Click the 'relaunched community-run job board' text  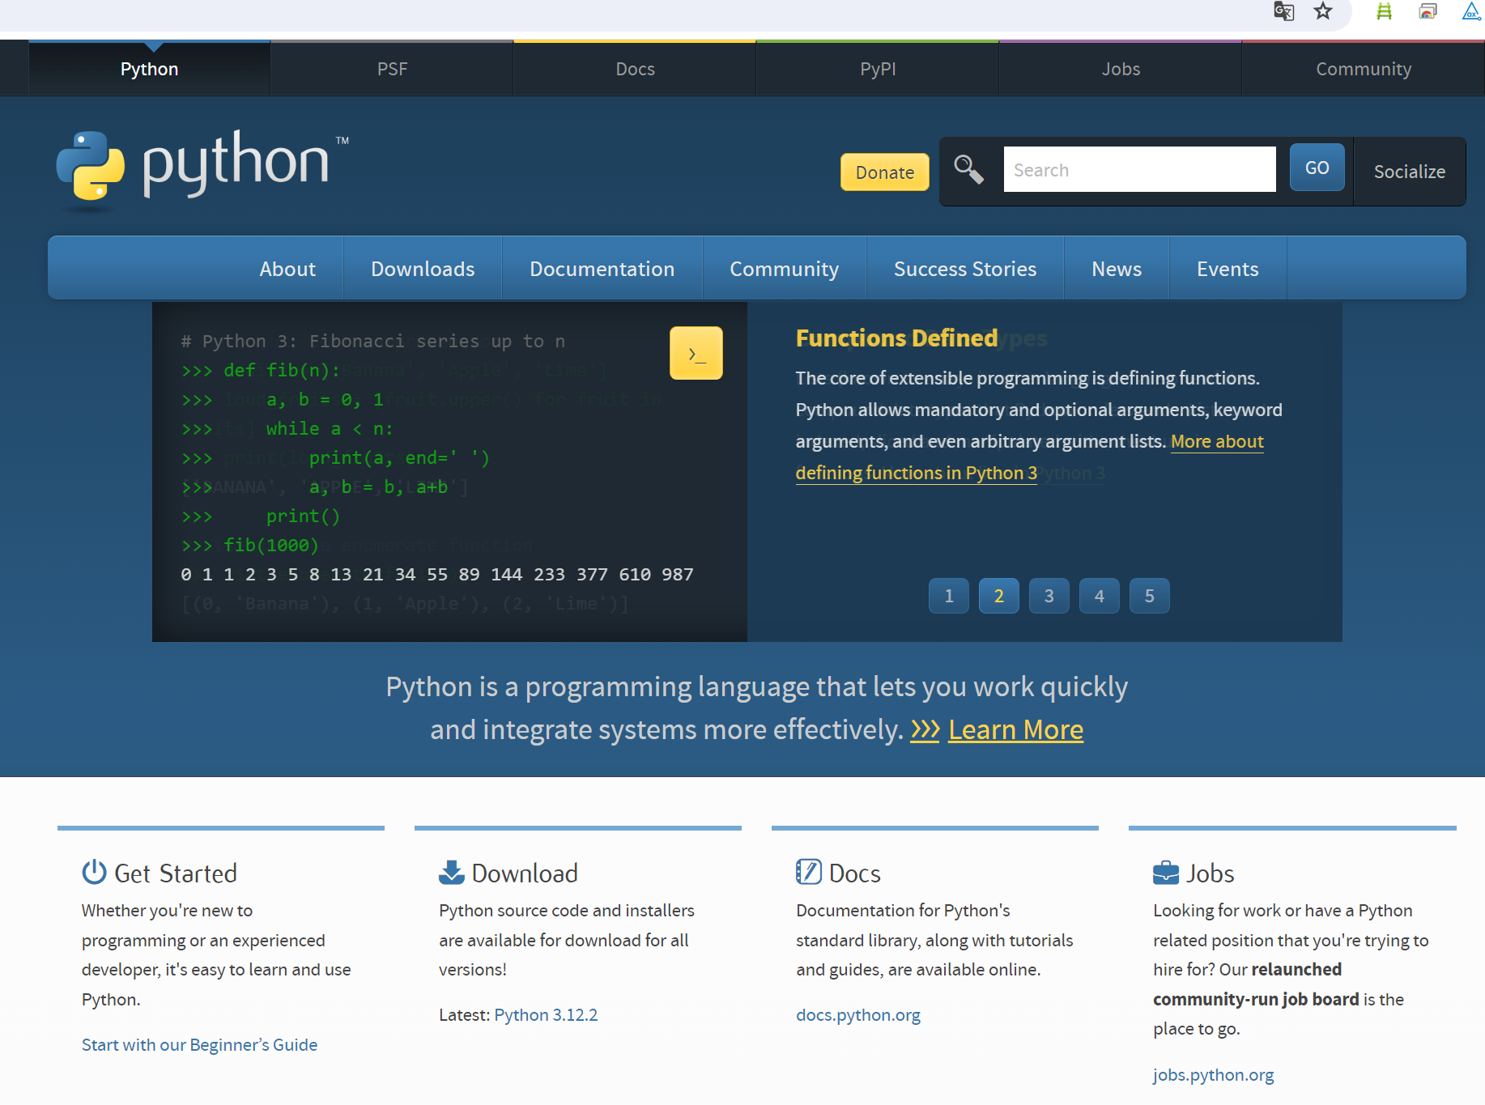[1256, 984]
